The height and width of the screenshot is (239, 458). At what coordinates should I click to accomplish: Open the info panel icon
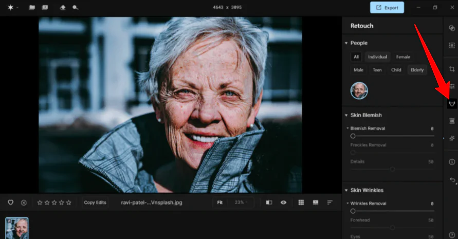pos(452,162)
